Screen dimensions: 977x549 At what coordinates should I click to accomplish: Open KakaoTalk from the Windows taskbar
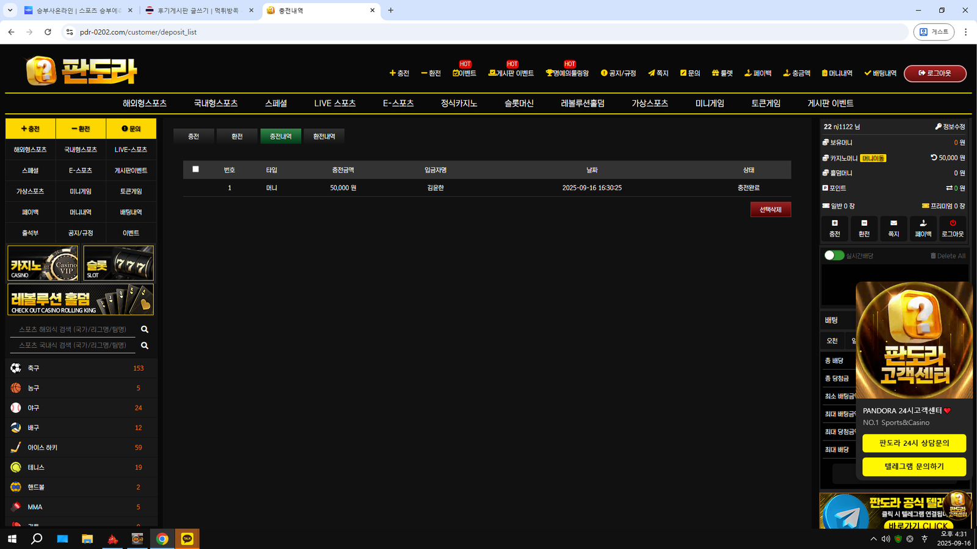point(187,539)
